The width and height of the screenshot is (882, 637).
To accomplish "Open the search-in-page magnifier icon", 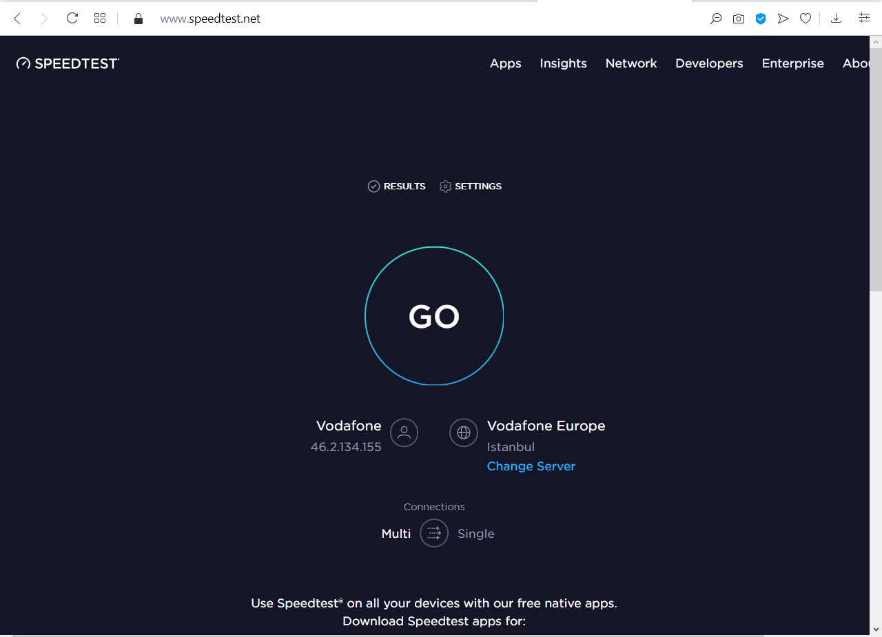I will (716, 19).
